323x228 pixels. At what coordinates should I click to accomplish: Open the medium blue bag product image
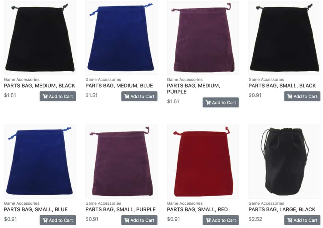tap(121, 38)
